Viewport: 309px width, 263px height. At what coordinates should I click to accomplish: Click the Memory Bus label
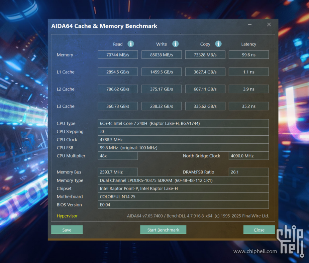pyautogui.click(x=69, y=172)
